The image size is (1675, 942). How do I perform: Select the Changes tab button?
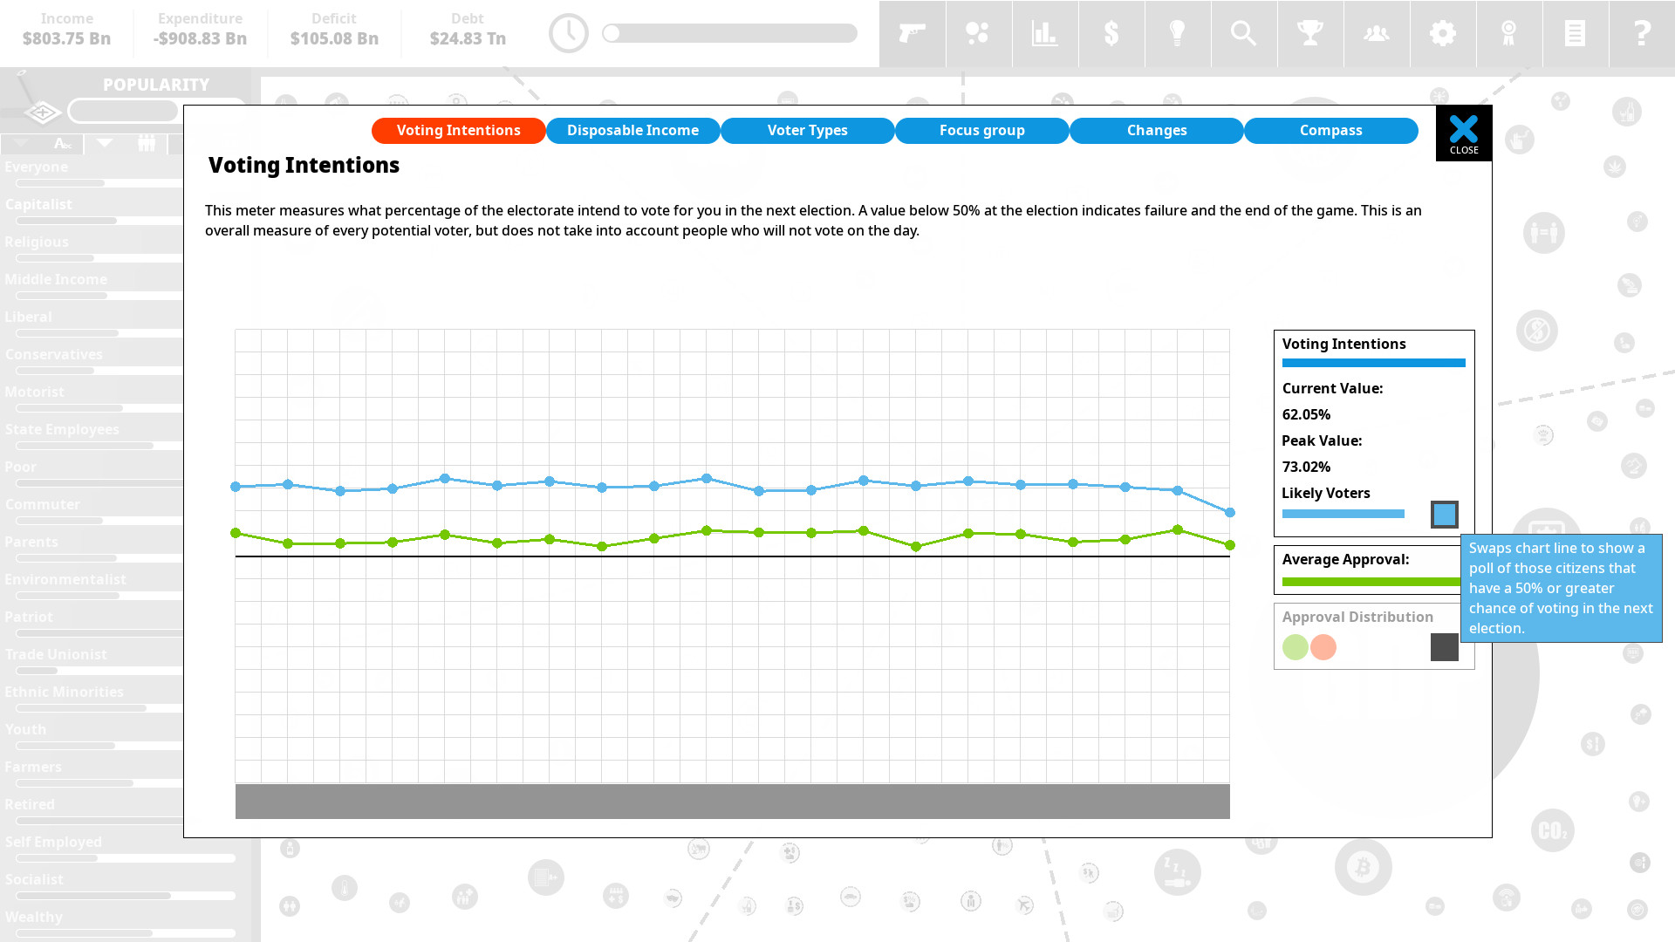point(1156,129)
